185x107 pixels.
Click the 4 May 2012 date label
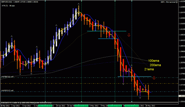[94, 106]
